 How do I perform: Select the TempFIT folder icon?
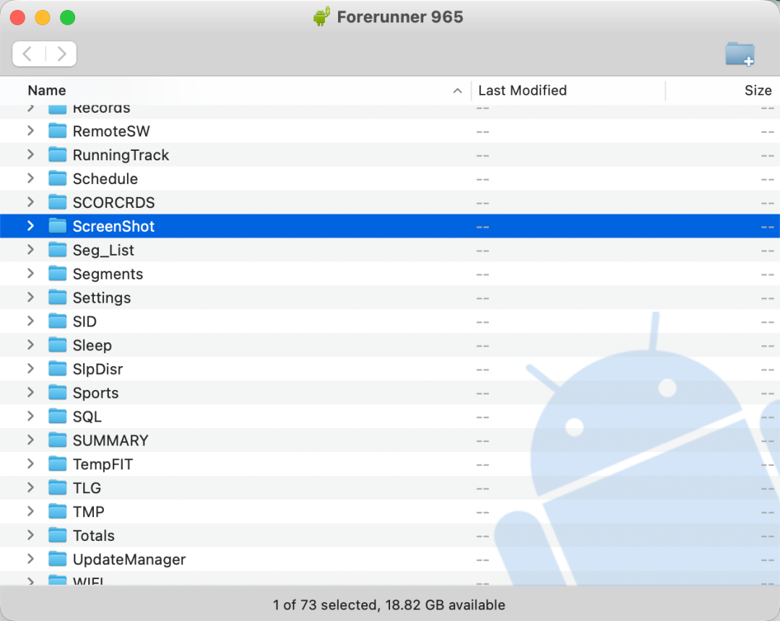58,464
